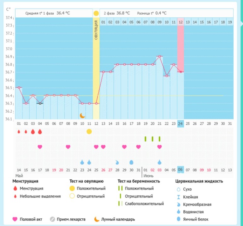Click the 'Лунный календарь' legend moon icon
The height and width of the screenshot is (226, 243).
click(x=97, y=219)
